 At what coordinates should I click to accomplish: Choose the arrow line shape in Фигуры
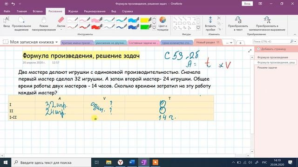(180, 19)
